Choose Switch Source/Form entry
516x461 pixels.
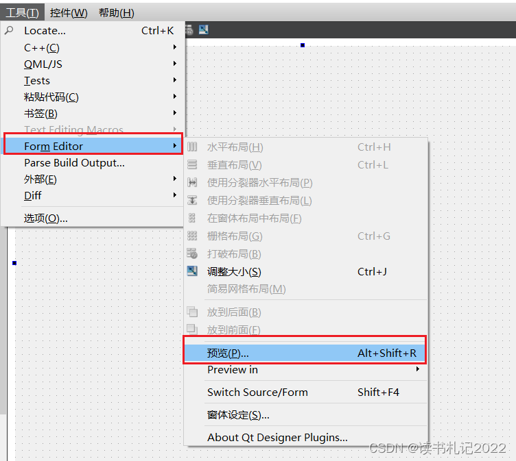[305, 392]
